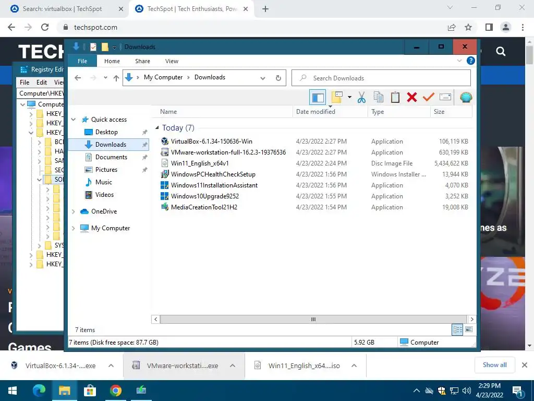Open VirtualBox download options chevron

point(111,365)
